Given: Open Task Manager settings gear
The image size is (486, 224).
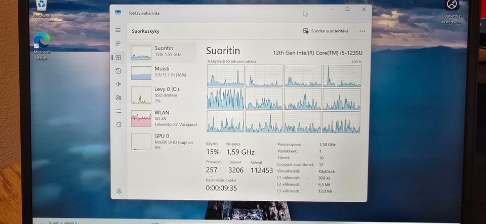Looking at the screenshot, I should pyautogui.click(x=118, y=191).
